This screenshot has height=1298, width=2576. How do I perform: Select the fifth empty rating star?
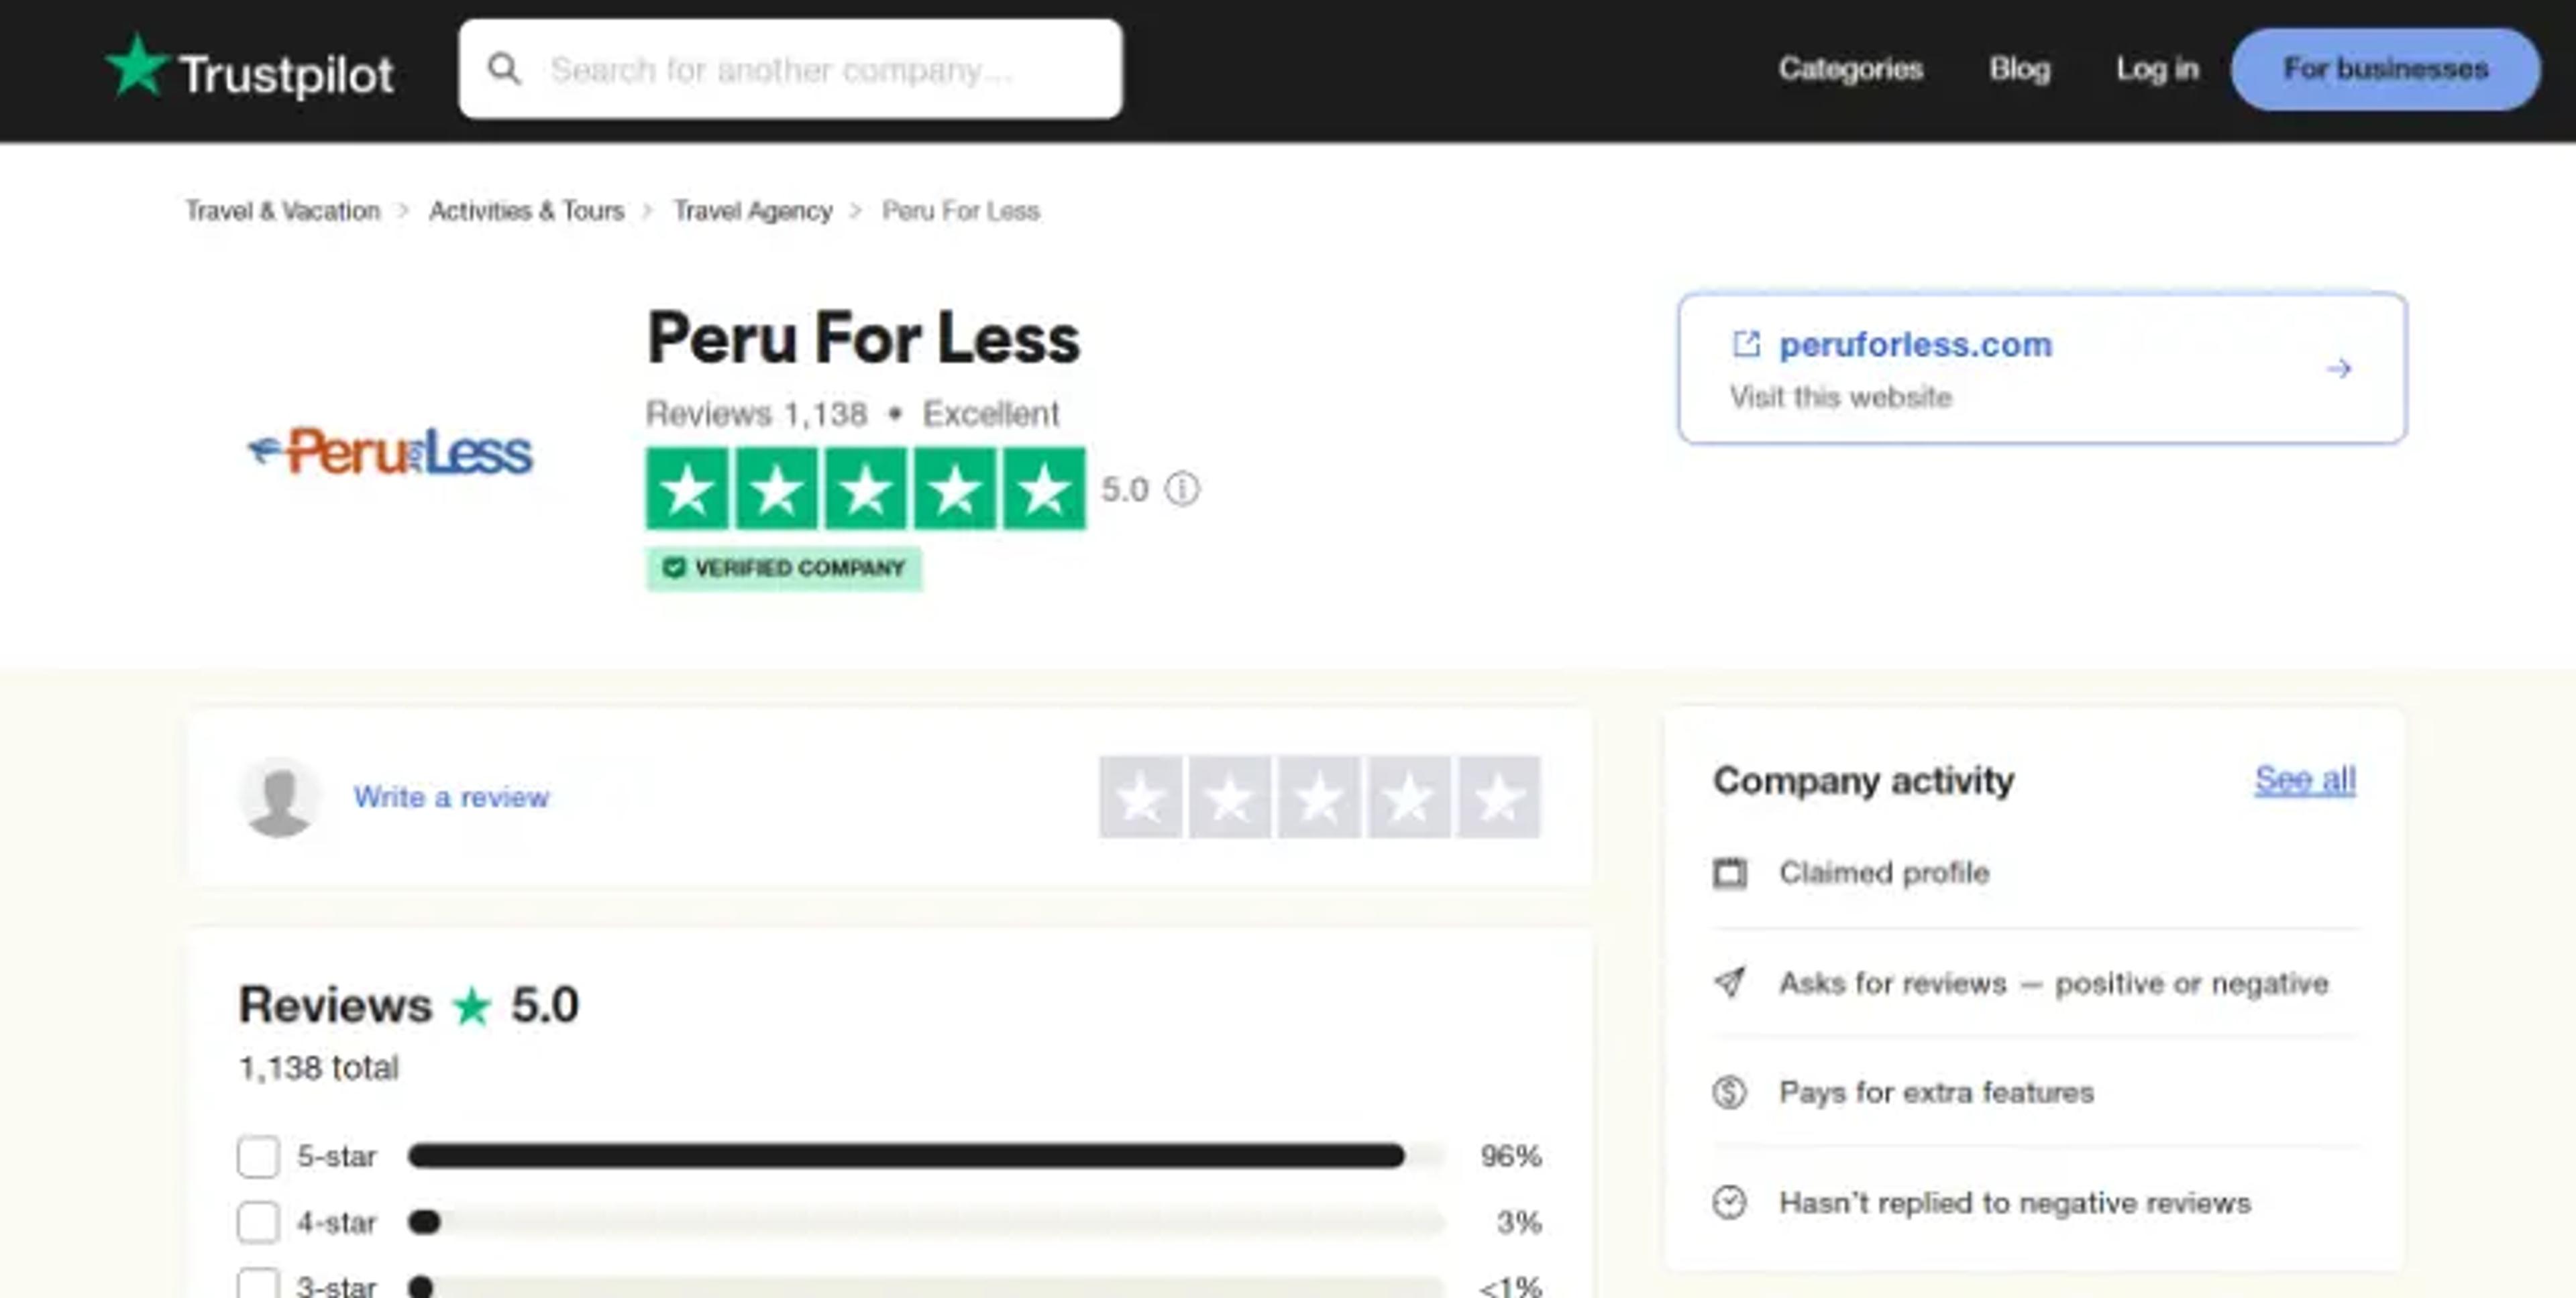pyautogui.click(x=1498, y=796)
